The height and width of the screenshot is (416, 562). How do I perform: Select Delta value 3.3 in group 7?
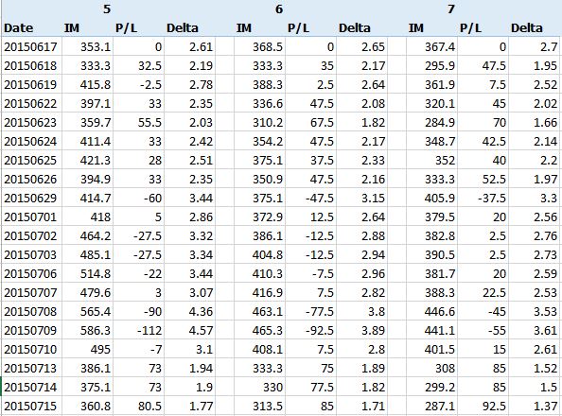(534, 198)
